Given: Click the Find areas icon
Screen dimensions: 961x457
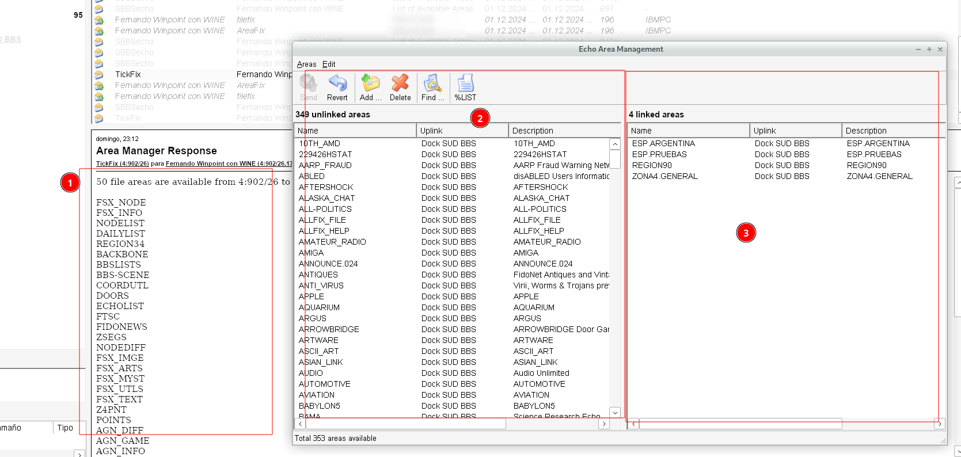Looking at the screenshot, I should [x=432, y=84].
